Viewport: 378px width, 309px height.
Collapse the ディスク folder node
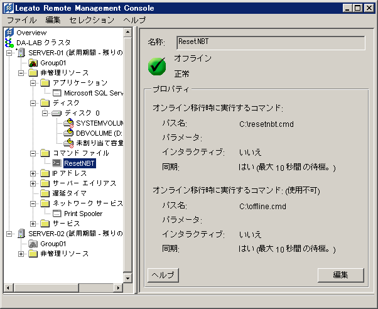point(33,103)
